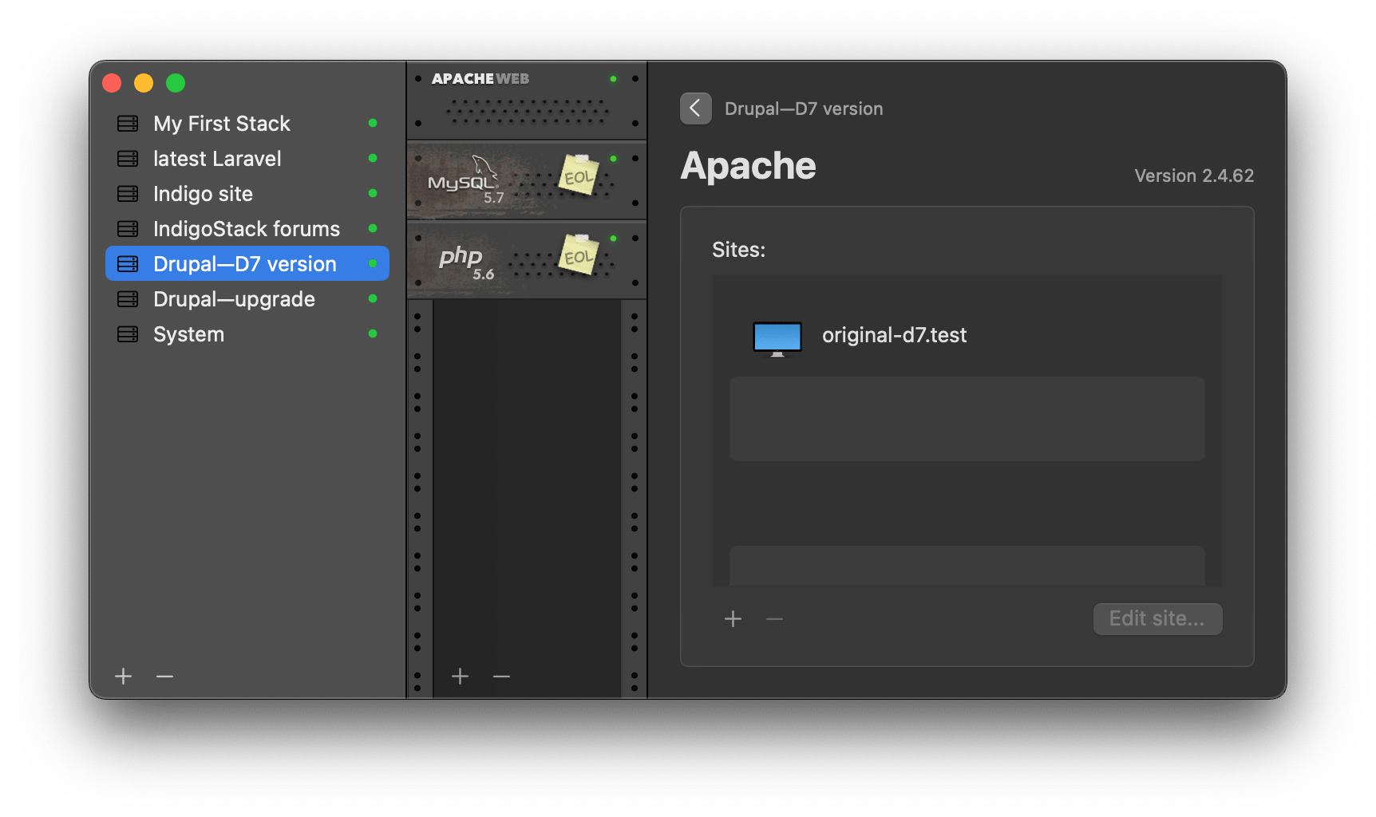Toggle the green indicator next to IndigoStack forums

coord(373,228)
